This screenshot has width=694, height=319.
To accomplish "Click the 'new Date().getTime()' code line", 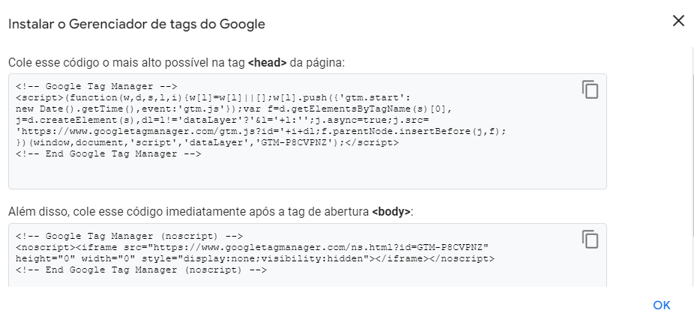I will click(234, 109).
